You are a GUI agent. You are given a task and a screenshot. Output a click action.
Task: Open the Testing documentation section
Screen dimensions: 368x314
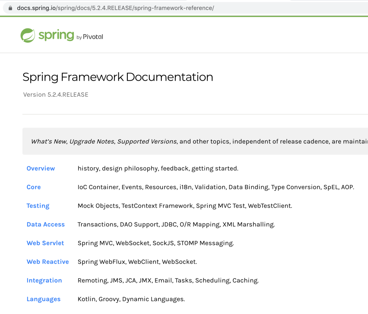point(38,206)
